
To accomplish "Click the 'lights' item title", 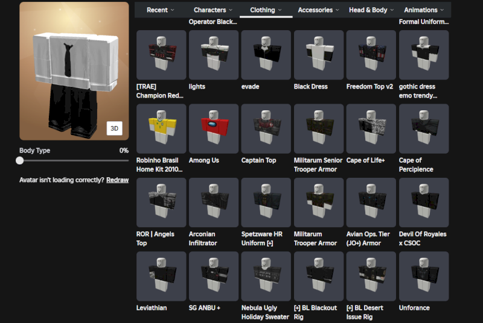I will (x=197, y=87).
